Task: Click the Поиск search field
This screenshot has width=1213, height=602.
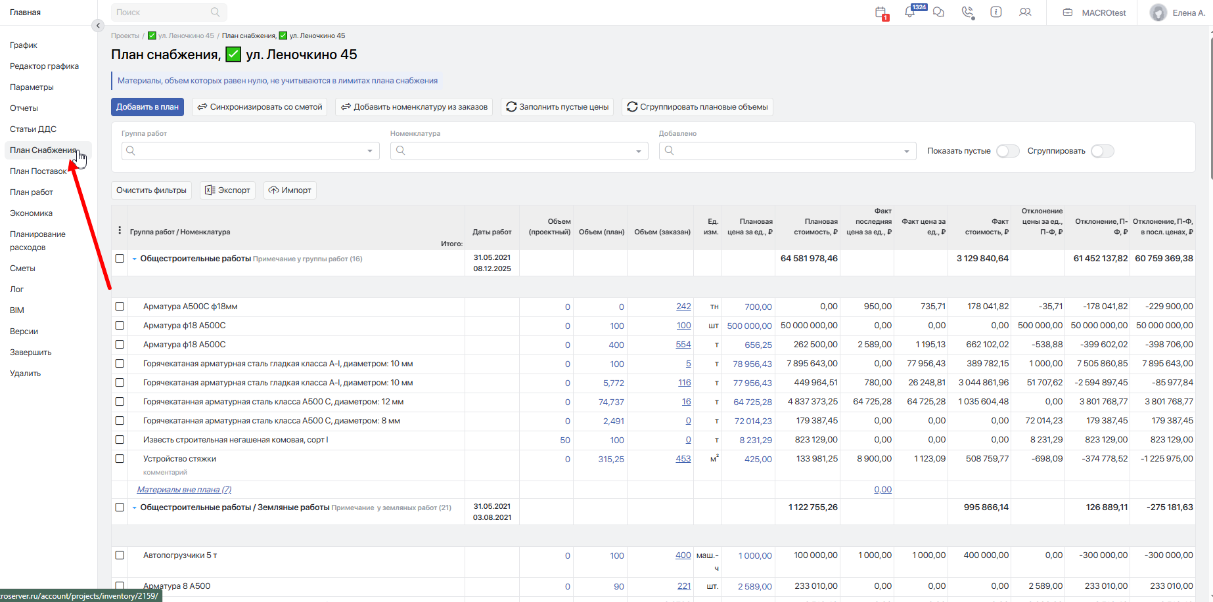Action: (x=168, y=12)
